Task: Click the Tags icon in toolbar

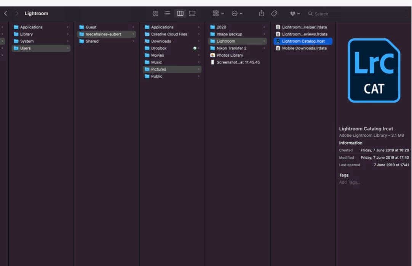Action: coord(274,13)
